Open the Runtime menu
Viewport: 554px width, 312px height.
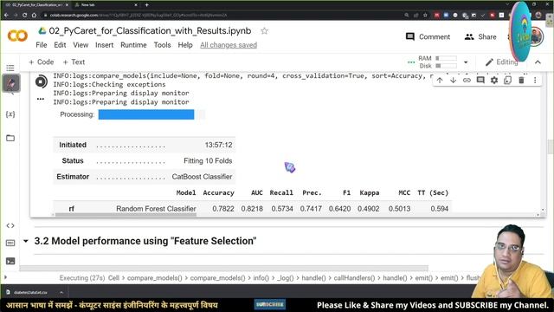pos(133,45)
